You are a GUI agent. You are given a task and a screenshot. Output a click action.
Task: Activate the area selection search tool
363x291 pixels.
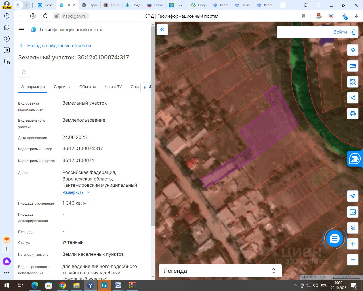tap(353, 82)
